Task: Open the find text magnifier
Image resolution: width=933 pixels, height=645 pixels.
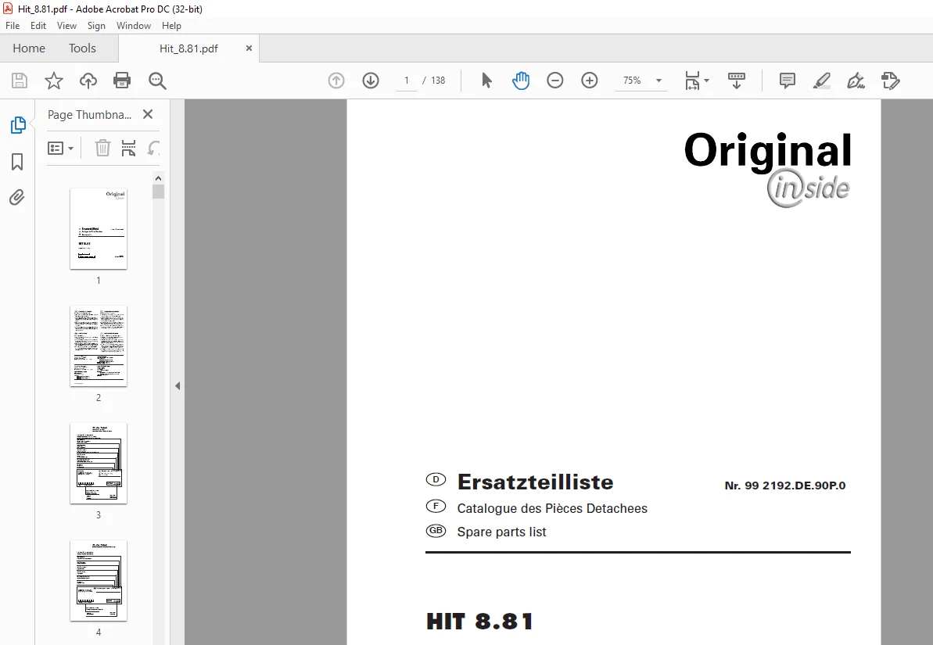Action: click(157, 81)
